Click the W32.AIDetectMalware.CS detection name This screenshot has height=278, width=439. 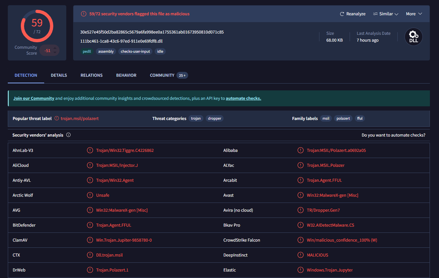[330, 225]
